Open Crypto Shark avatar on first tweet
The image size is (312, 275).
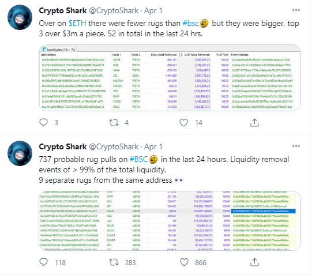pos(20,17)
